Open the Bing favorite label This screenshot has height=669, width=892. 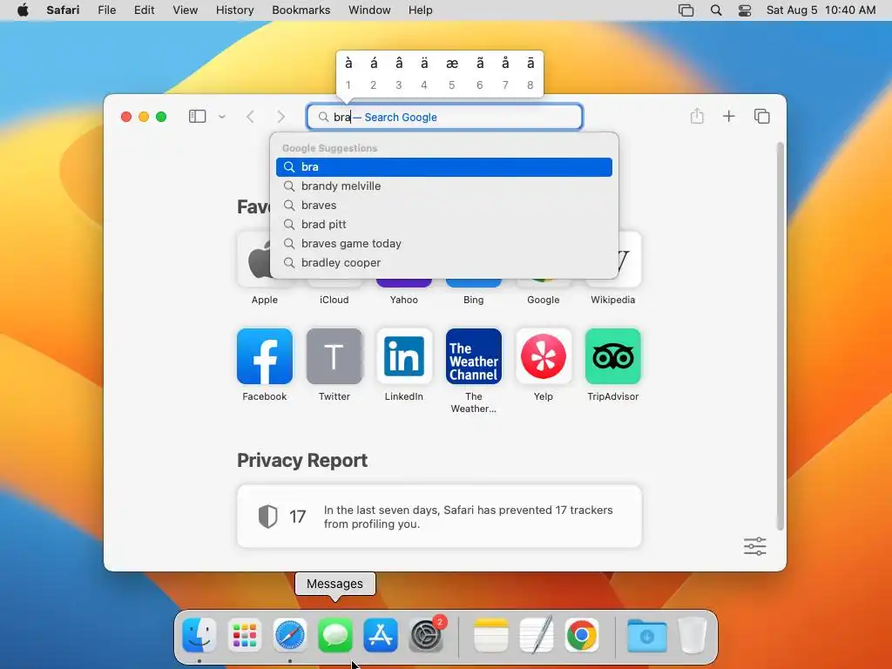click(x=473, y=300)
